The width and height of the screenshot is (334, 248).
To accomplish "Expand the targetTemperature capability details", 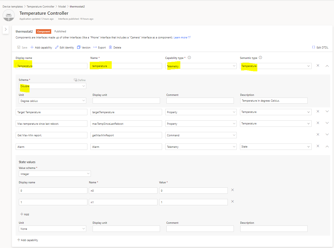I will pyautogui.click(x=327, y=111).
